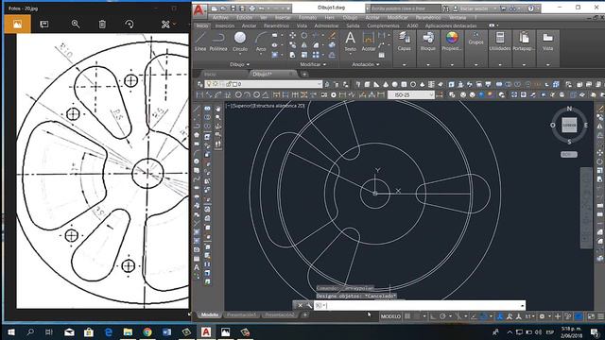Toggle polar tracking in status bar

click(x=442, y=316)
